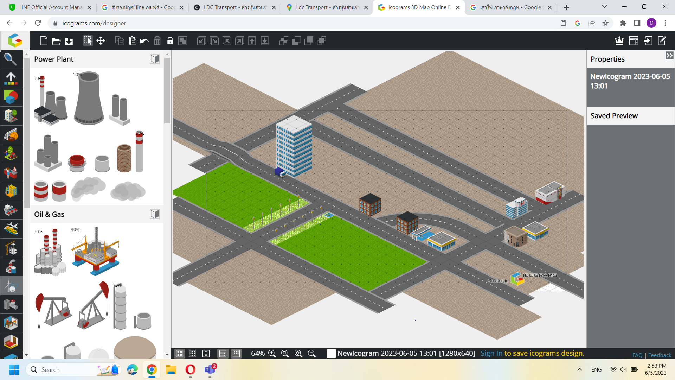The width and height of the screenshot is (675, 380).
Task: Click the open folder icon
Action: click(x=56, y=41)
